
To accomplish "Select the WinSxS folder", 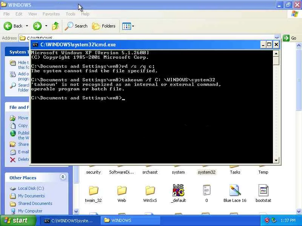I will tap(150, 194).
